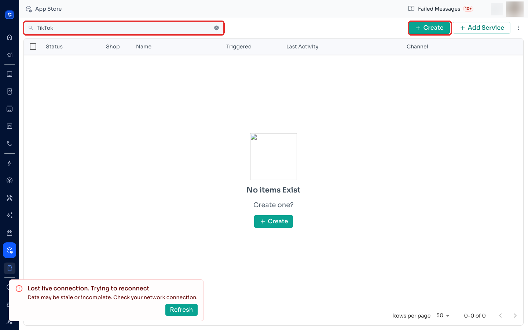Open the three-dot more options menu
528x330 pixels.
[518, 28]
